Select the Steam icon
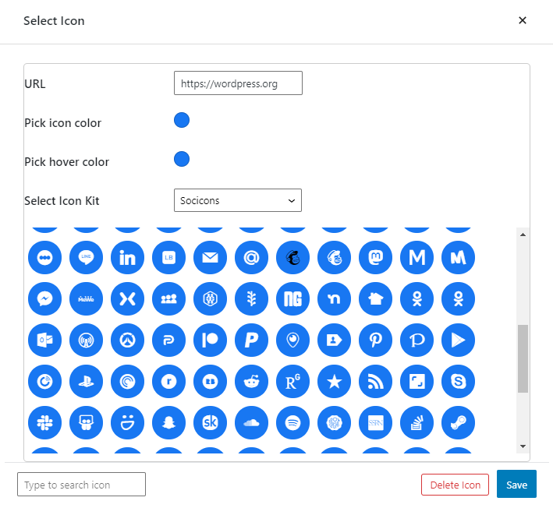The image size is (553, 508). [458, 422]
